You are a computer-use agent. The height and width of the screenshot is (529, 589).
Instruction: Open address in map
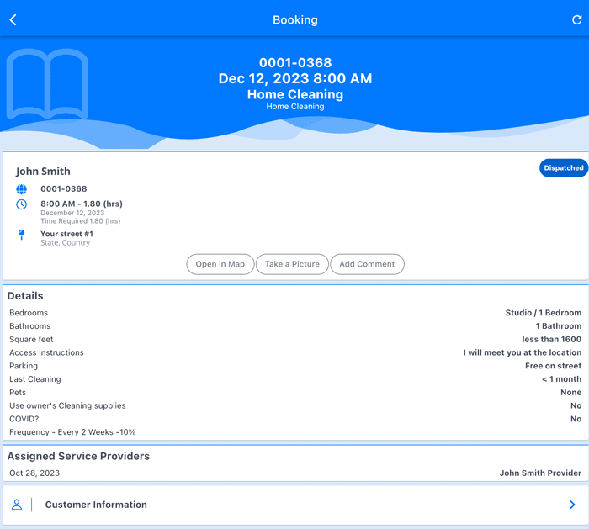(x=220, y=264)
